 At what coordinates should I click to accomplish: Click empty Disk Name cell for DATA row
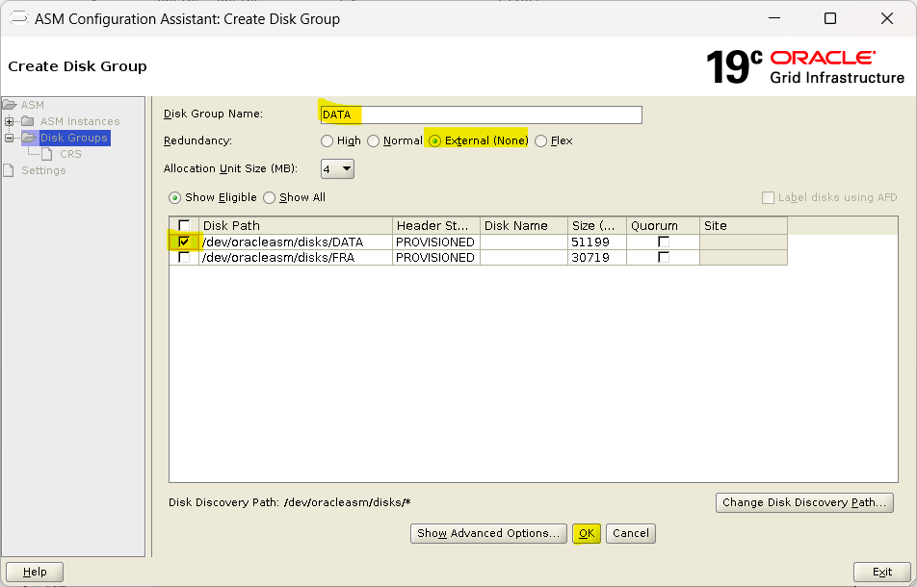tap(524, 242)
